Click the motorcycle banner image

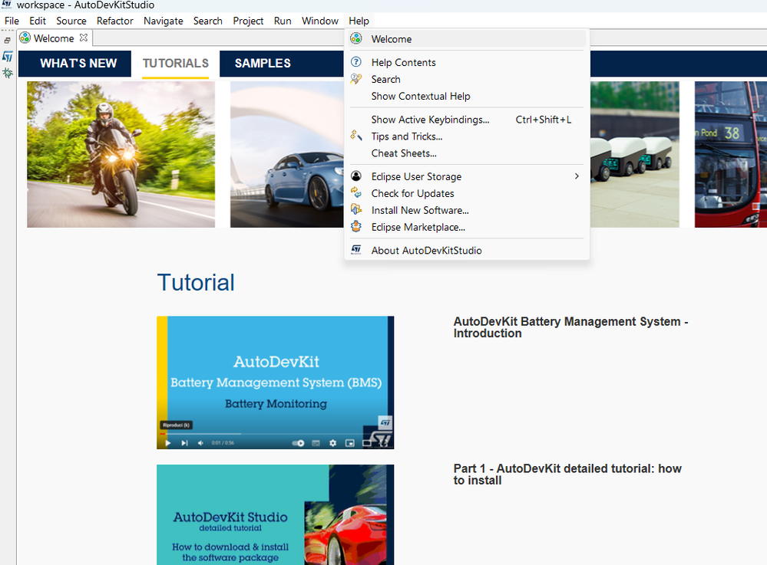click(x=121, y=154)
